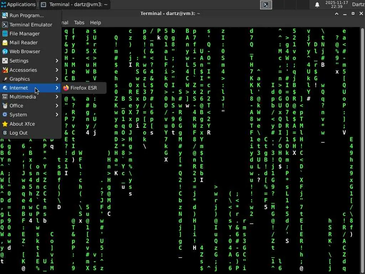Click the Terminal window title bar text
365x274 pixels.
170,14
